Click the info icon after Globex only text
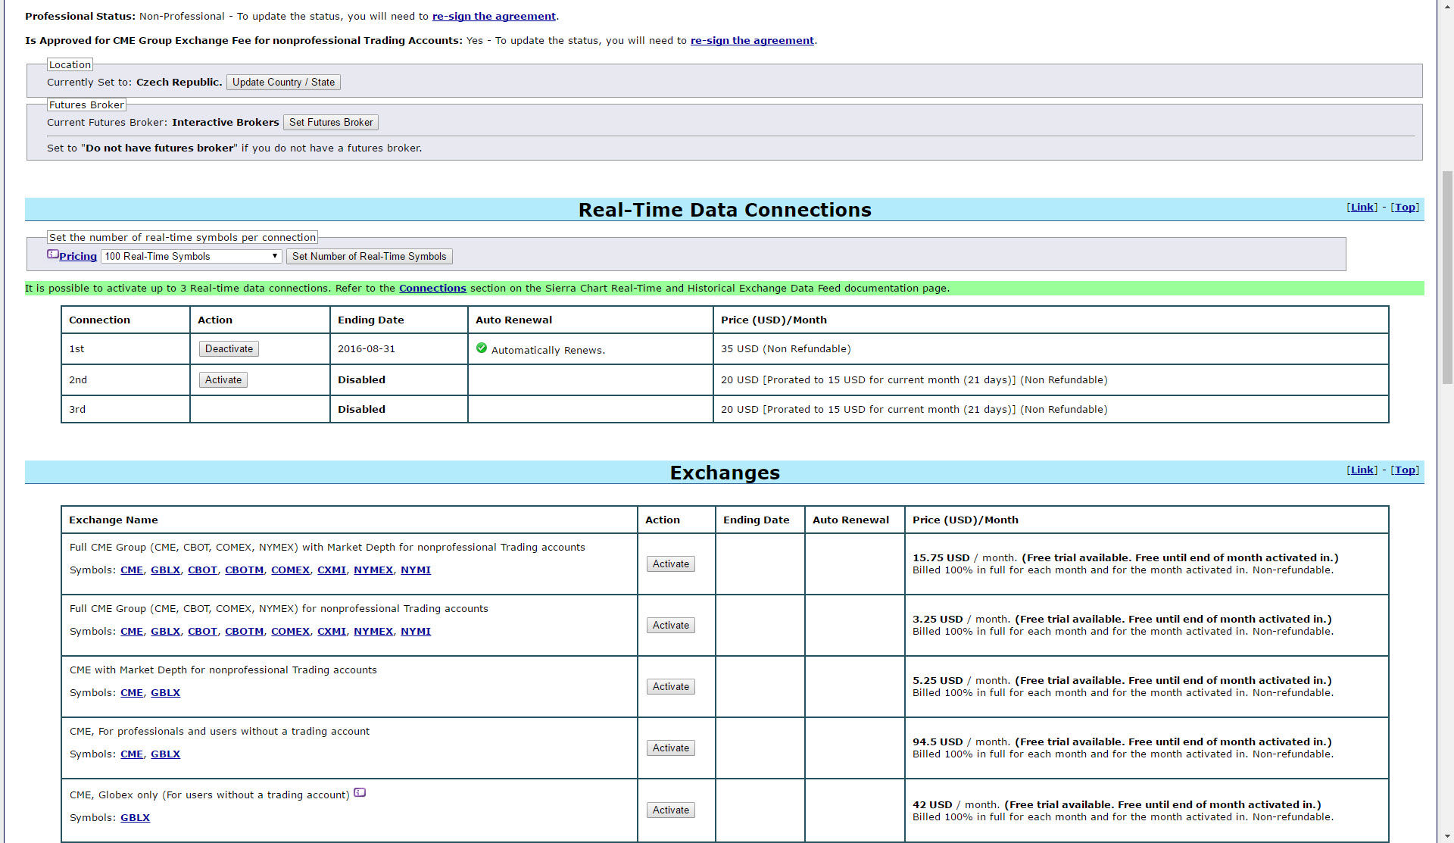This screenshot has height=843, width=1454. coord(360,792)
